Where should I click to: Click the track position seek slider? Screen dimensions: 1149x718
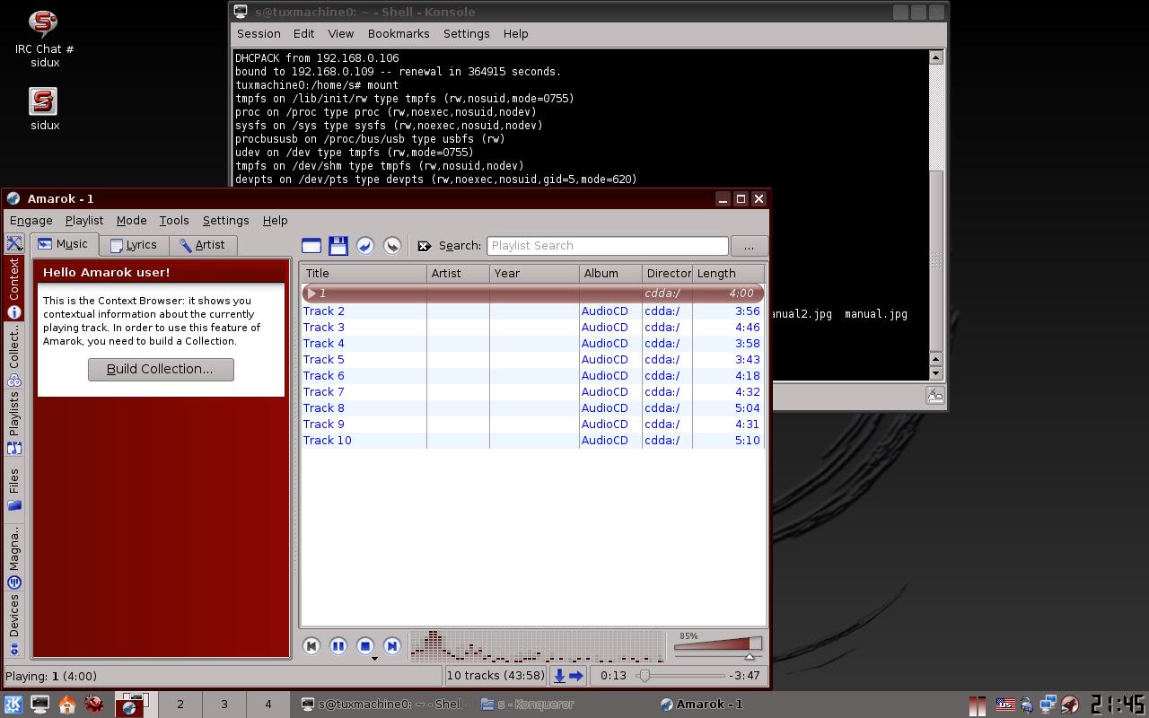tap(680, 676)
